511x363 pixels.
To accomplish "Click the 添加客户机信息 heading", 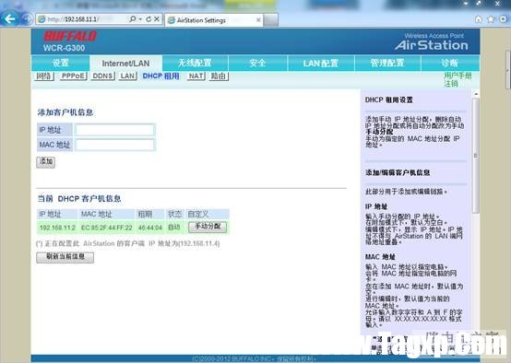I will [65, 112].
